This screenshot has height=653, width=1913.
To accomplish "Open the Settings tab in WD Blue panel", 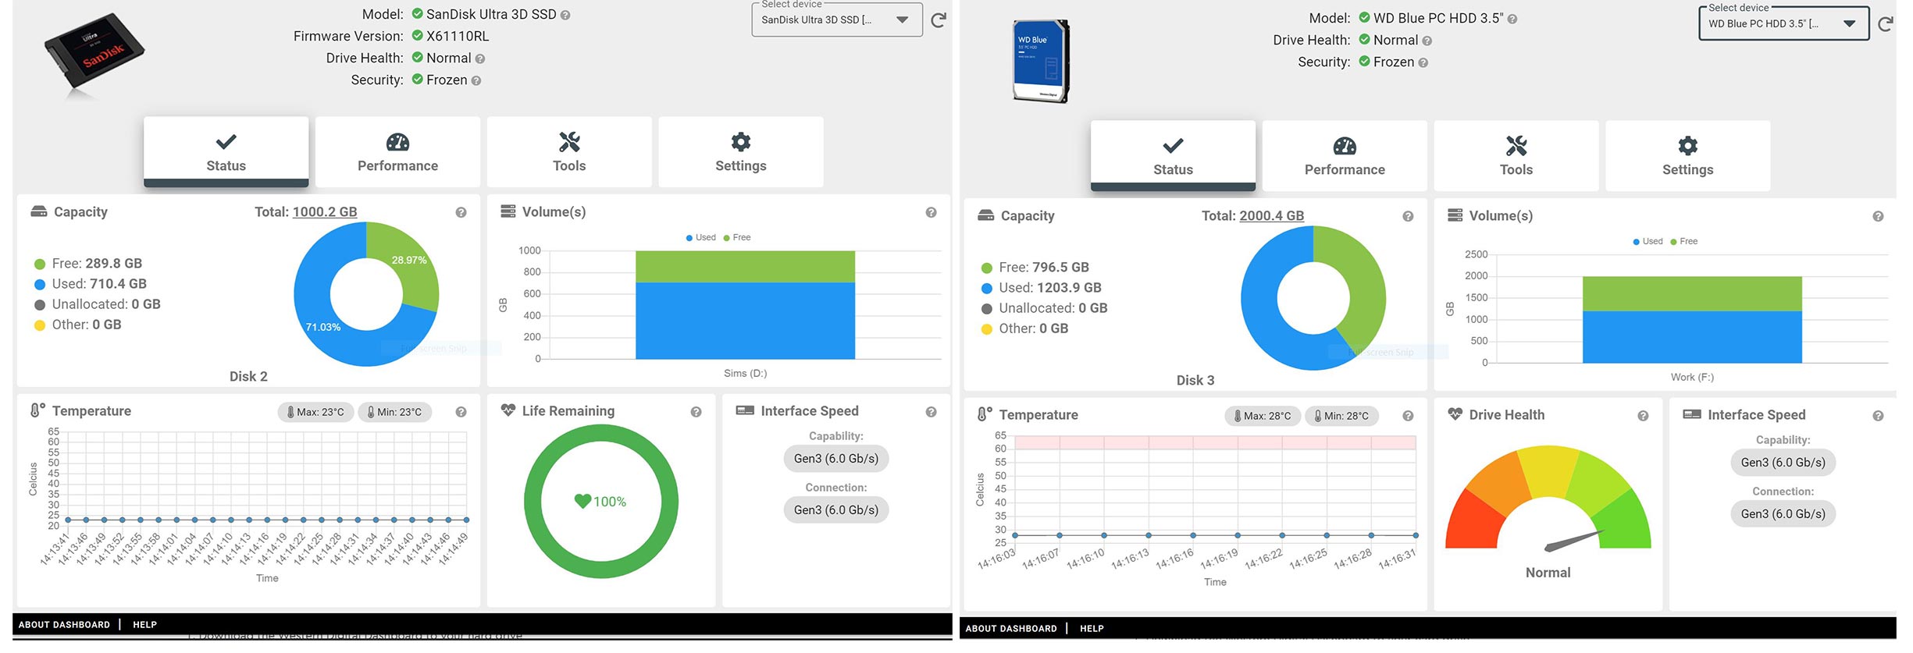I will pos(1688,155).
